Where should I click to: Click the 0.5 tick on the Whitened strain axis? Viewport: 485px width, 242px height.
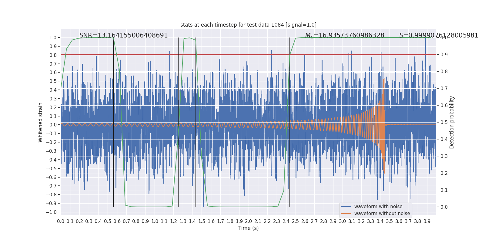click(x=53, y=81)
